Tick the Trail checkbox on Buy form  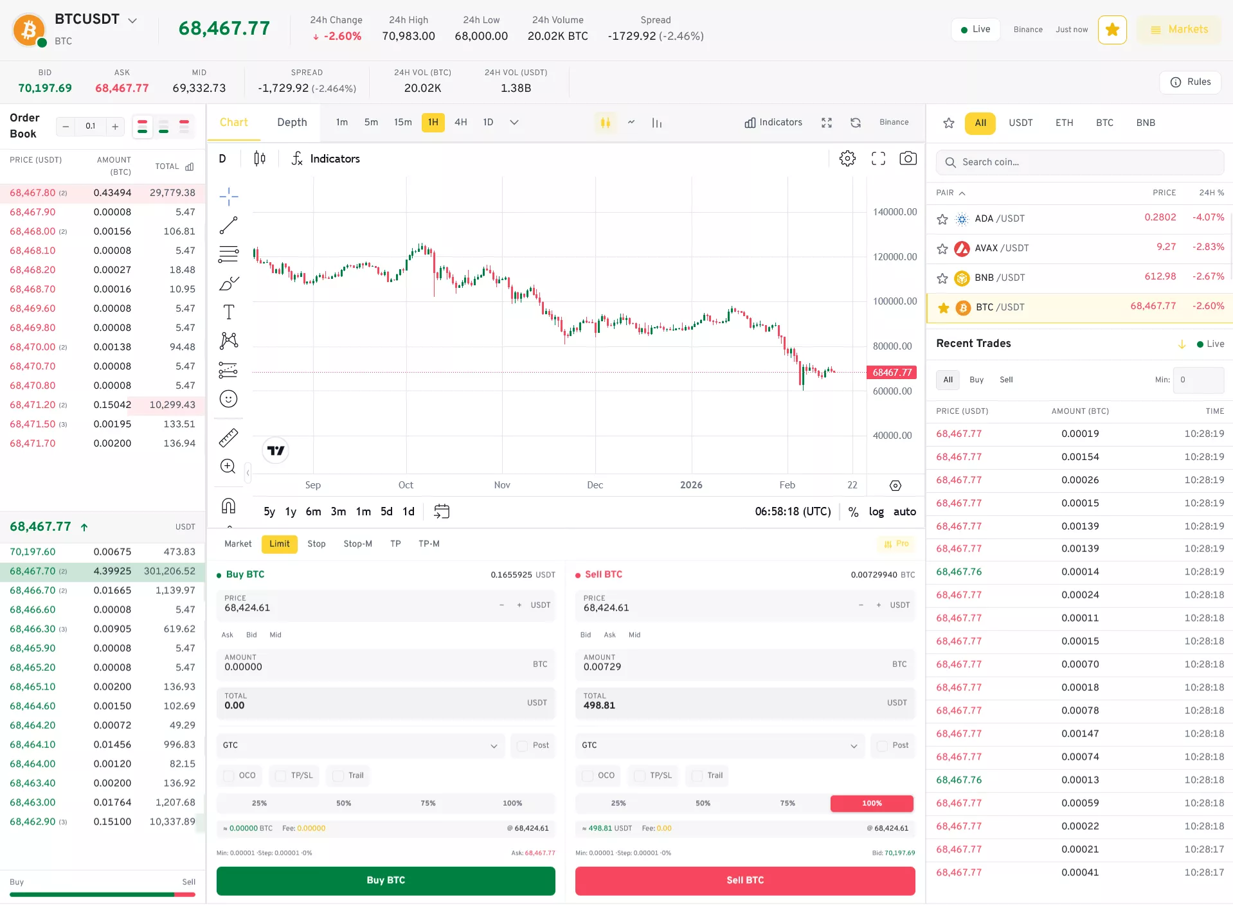(x=338, y=776)
